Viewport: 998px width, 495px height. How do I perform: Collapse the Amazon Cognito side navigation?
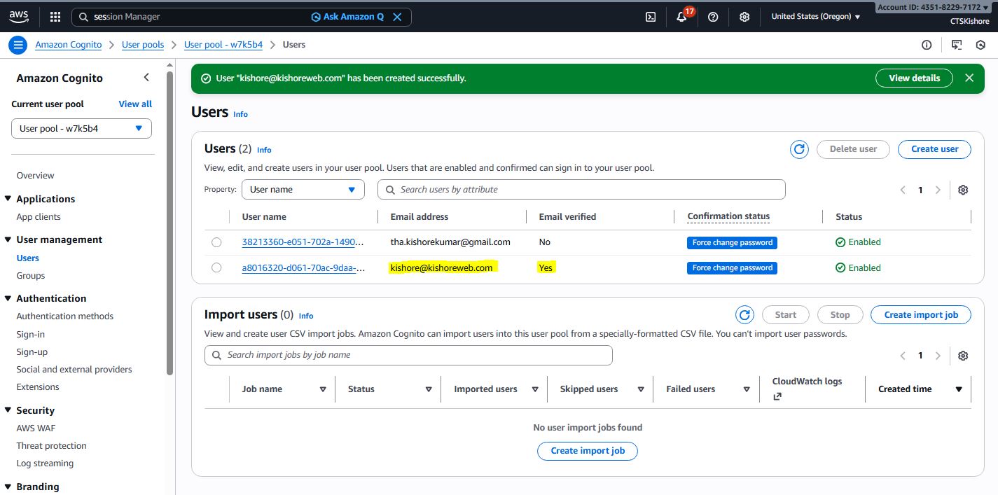pyautogui.click(x=146, y=78)
